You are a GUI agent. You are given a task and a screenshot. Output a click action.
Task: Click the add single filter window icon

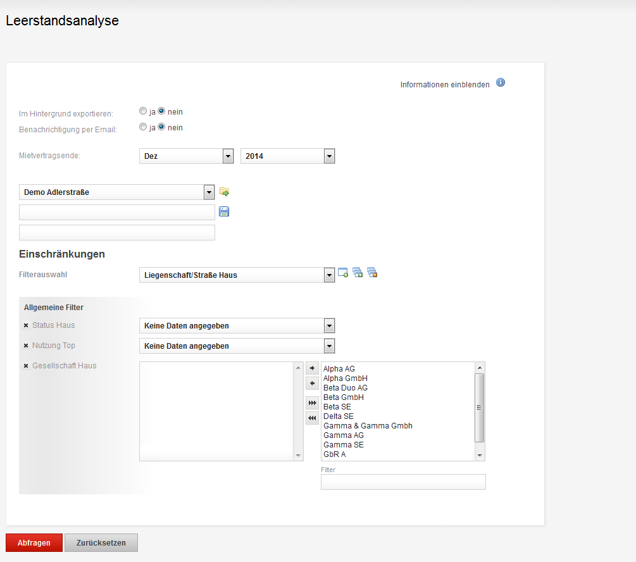click(343, 273)
